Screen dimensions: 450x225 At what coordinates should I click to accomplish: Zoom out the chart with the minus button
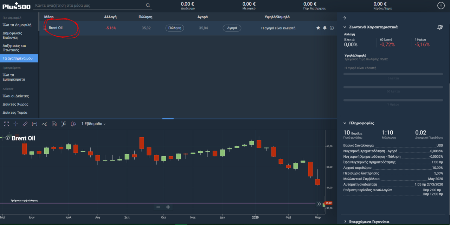tap(158, 207)
